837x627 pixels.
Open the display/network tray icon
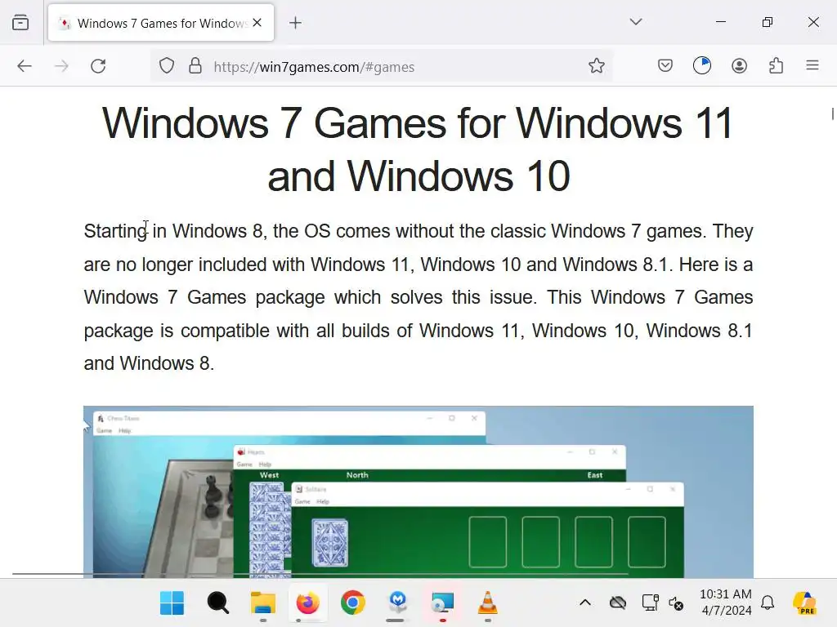(650, 603)
